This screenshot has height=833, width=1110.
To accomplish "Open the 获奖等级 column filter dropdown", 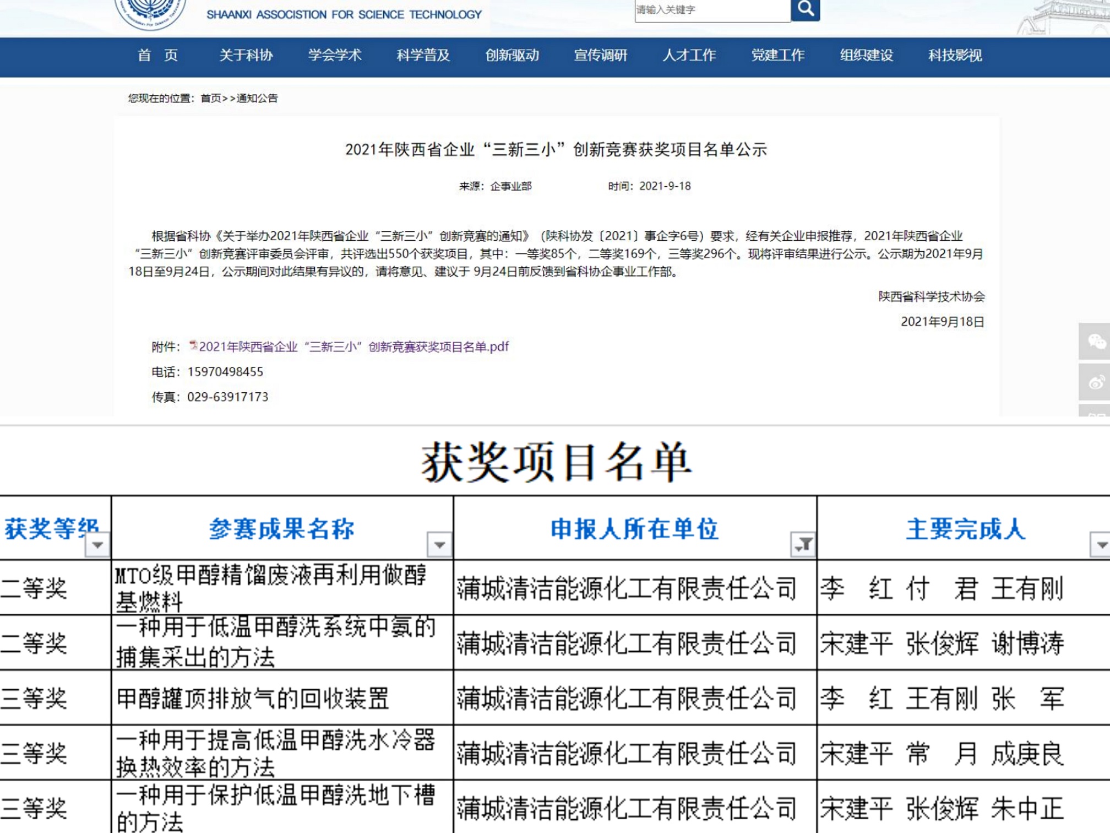I will click(x=97, y=545).
